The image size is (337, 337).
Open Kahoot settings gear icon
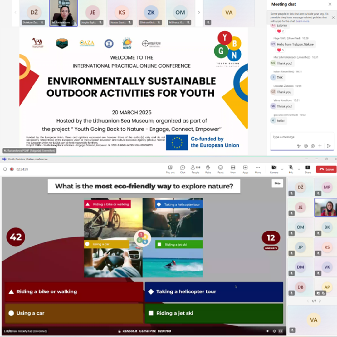(274, 331)
